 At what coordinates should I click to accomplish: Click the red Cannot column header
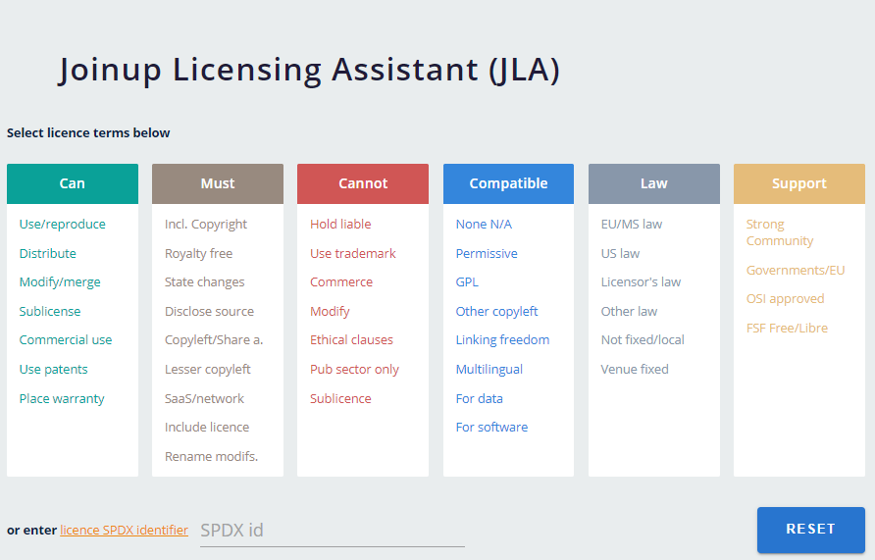click(x=363, y=183)
